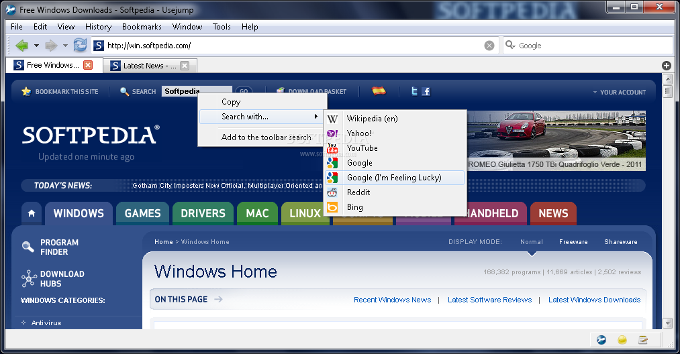Viewport: 680px width, 354px height.
Task: Search with Reddit icon entry
Action: pos(332,192)
